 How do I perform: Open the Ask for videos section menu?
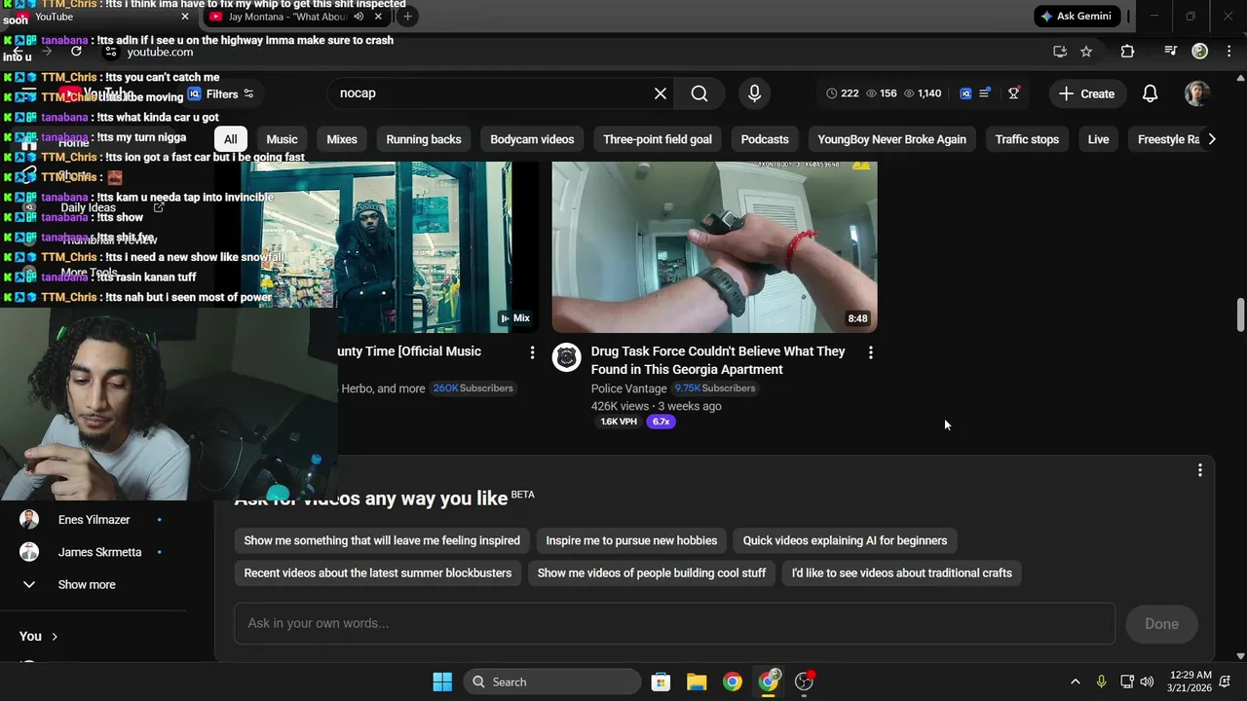click(1199, 470)
